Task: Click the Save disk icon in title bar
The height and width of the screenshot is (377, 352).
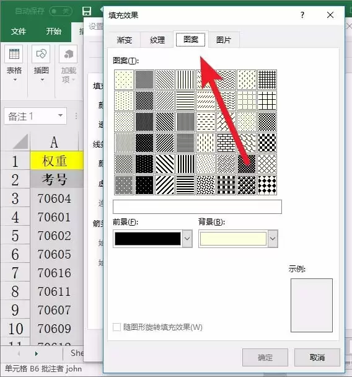Action: [87, 11]
